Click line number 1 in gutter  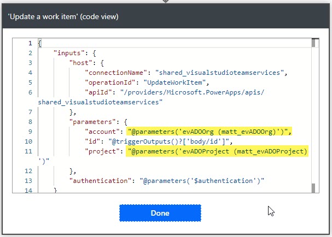pos(30,43)
